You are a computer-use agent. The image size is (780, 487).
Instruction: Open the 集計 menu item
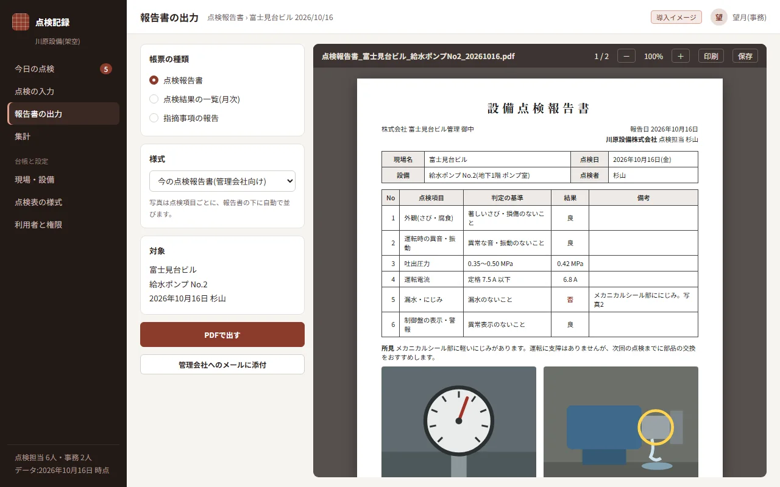click(63, 136)
